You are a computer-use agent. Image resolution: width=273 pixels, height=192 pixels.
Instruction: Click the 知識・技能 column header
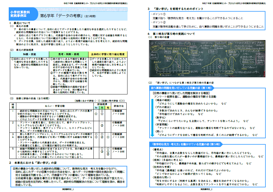pos(29,54)
